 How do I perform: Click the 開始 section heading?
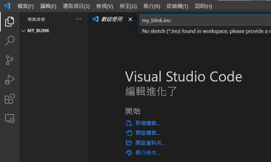tap(133, 111)
